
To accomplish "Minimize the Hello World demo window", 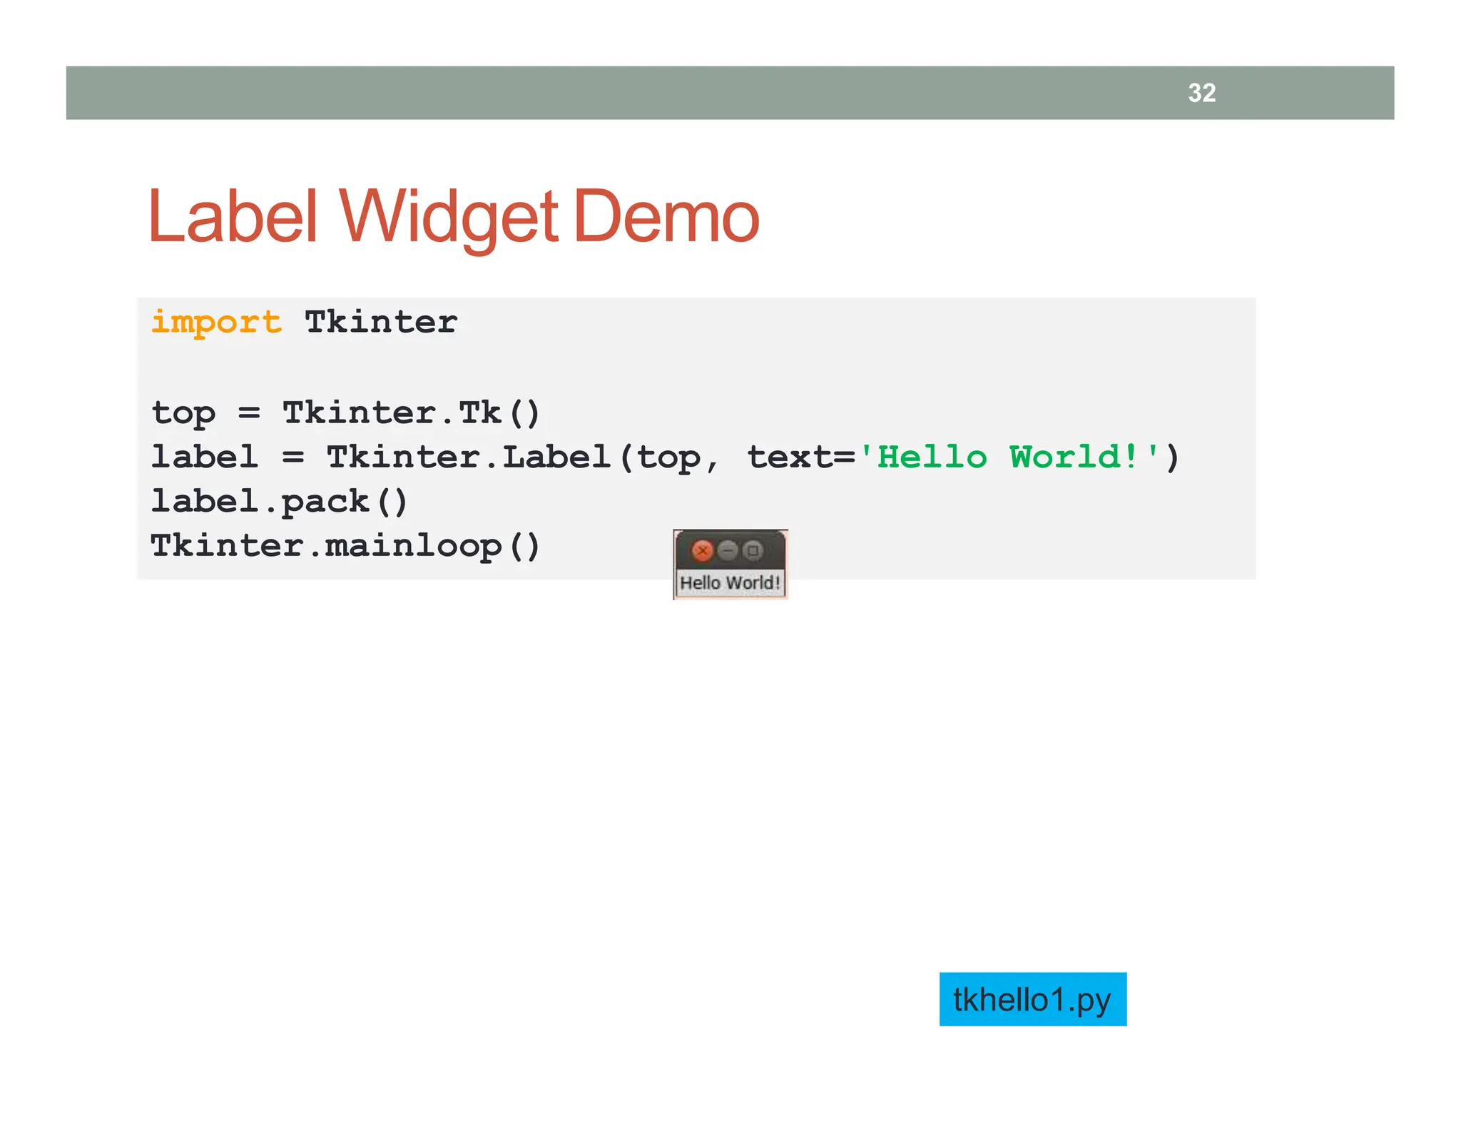I will coord(728,551).
